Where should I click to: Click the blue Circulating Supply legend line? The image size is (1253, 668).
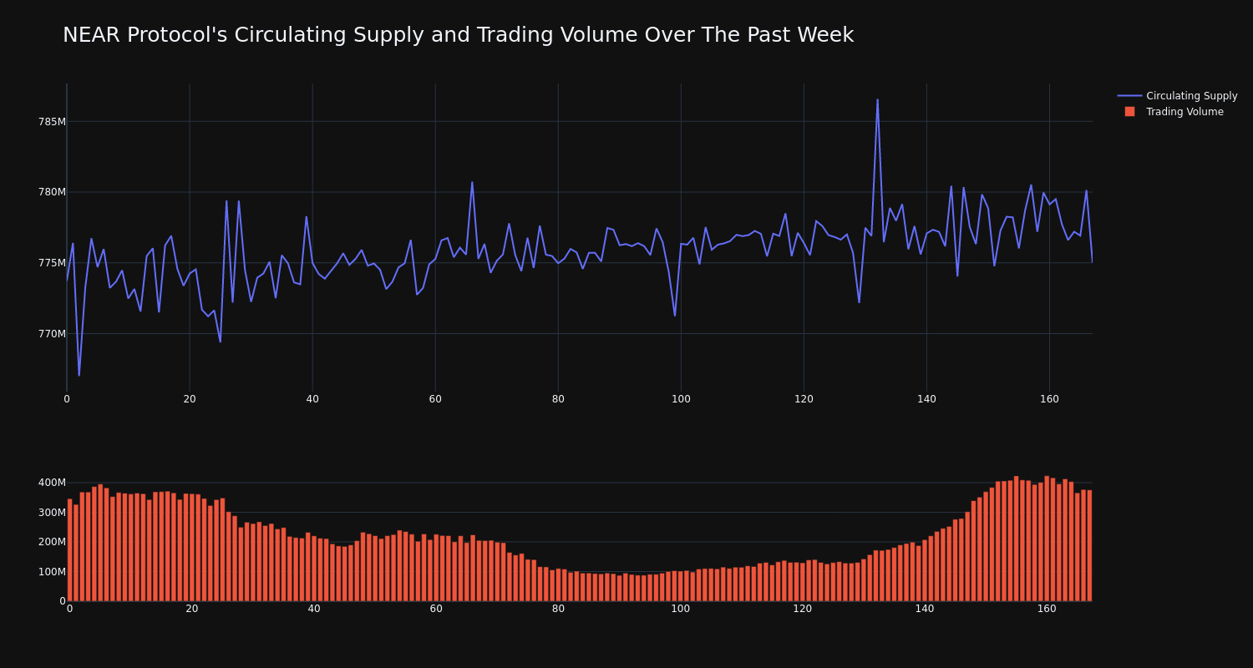(1129, 96)
